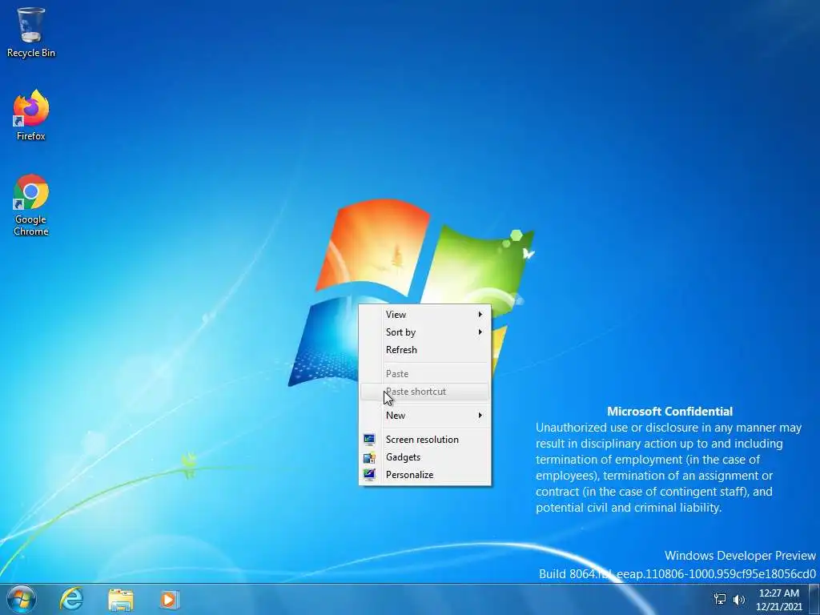The height and width of the screenshot is (615, 820).
Task: Select Refresh from the context menu
Action: pyautogui.click(x=424, y=350)
